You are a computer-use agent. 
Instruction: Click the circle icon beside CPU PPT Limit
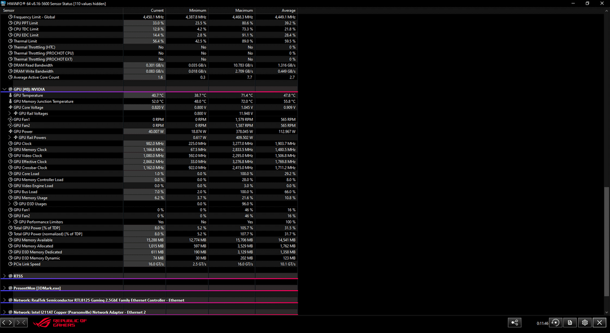tap(11, 23)
